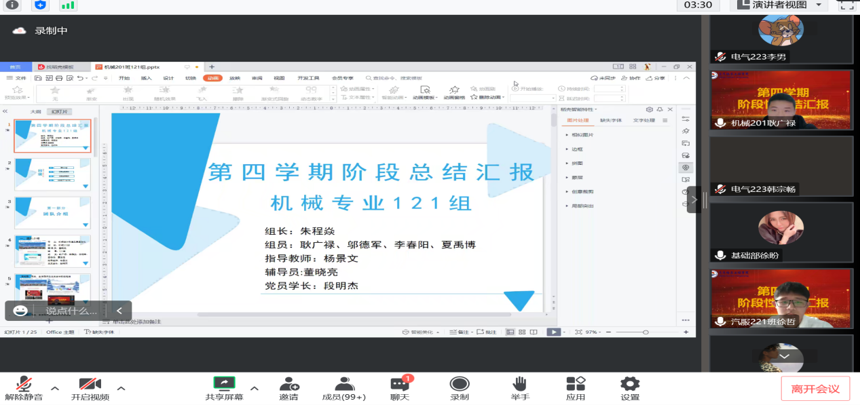Screen dimensions: 860x405
Task: Unmute microphone via 解除静音
Action: pyautogui.click(x=24, y=384)
